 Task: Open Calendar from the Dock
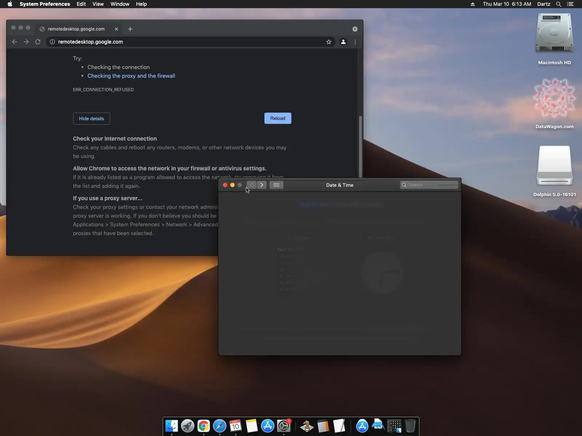[x=236, y=426]
